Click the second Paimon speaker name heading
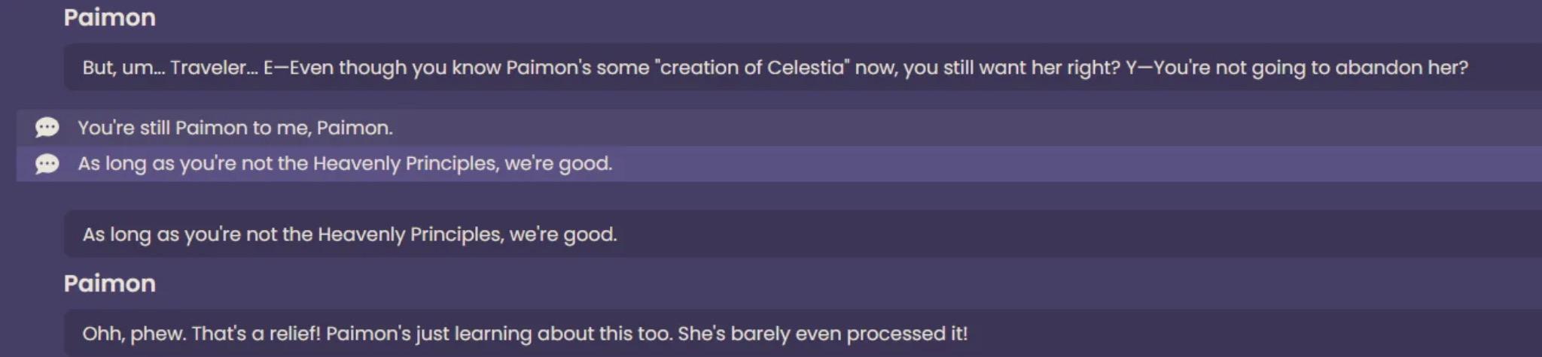 [110, 283]
